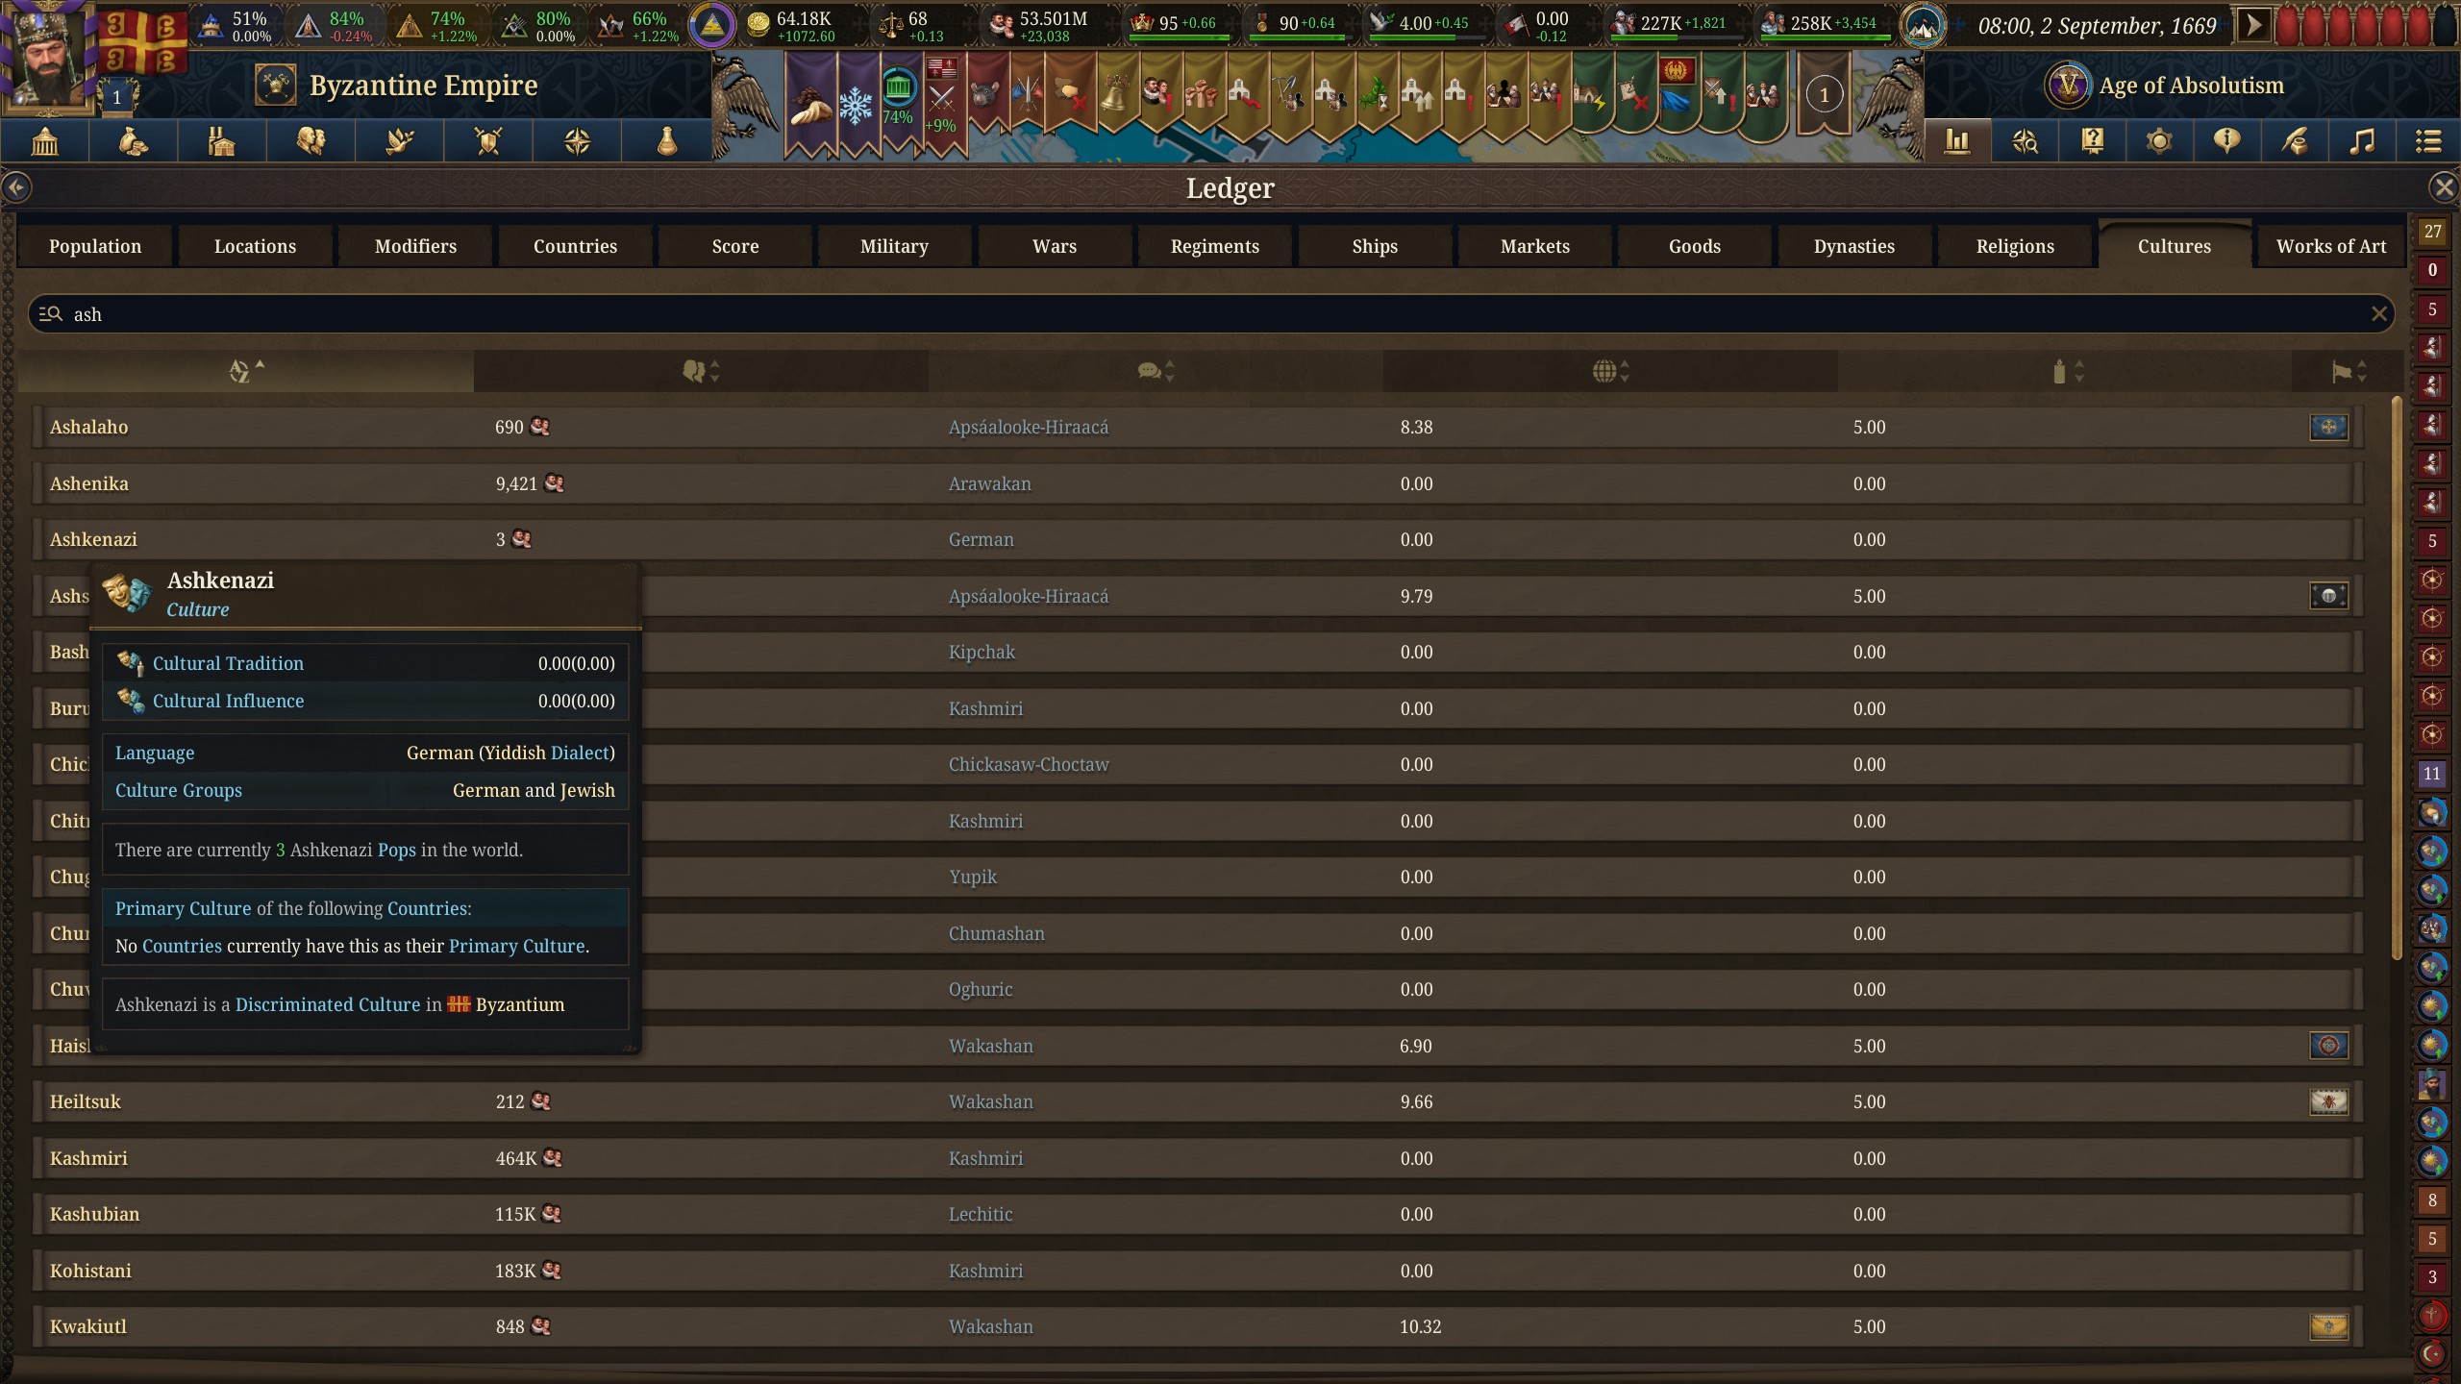The height and width of the screenshot is (1384, 2461).
Task: Click the Ledger scrollbar
Action: tap(2397, 678)
